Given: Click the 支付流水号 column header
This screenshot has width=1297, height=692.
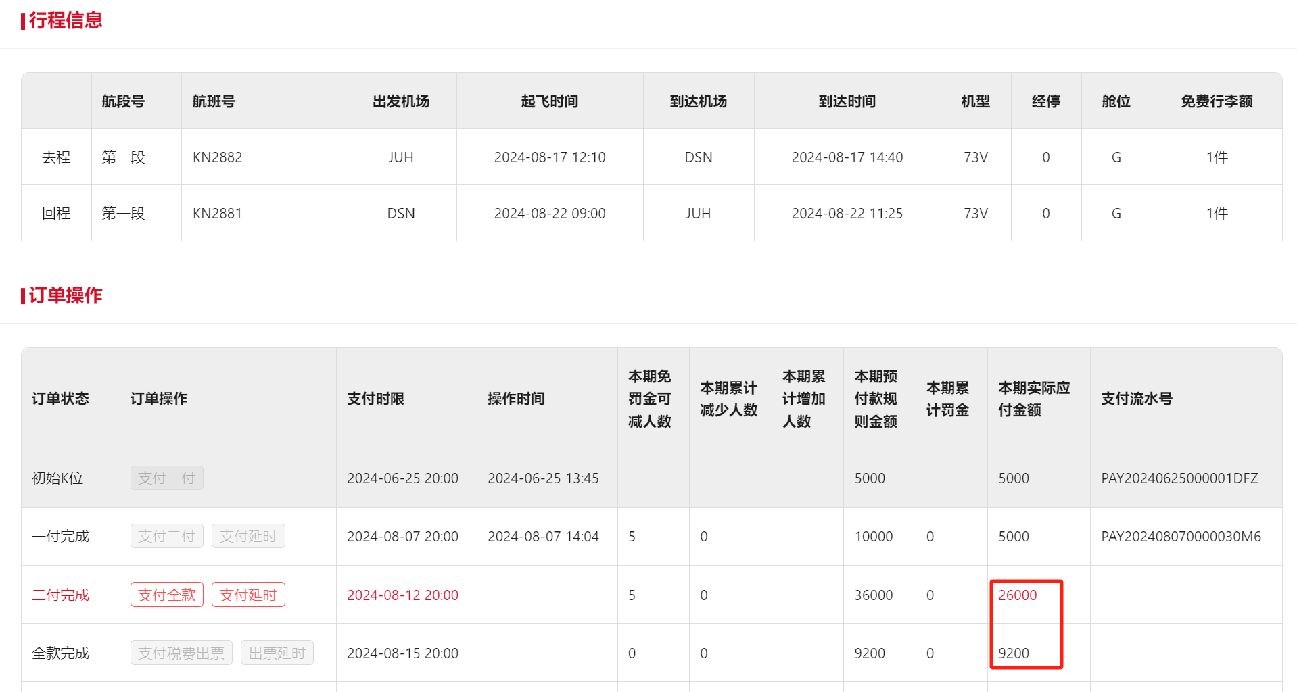Looking at the screenshot, I should [1136, 399].
